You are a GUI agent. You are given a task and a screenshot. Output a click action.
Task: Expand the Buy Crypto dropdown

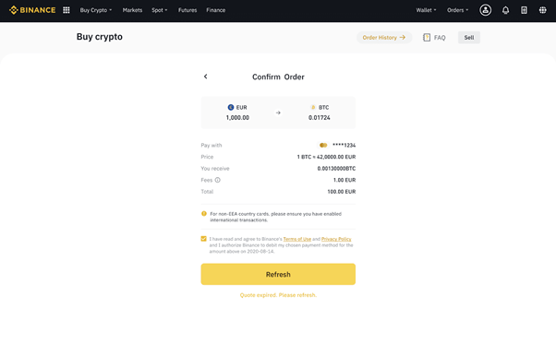96,10
